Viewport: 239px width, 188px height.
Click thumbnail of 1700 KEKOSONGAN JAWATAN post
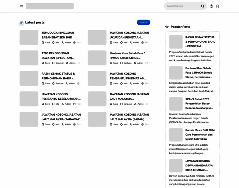(x=29, y=58)
